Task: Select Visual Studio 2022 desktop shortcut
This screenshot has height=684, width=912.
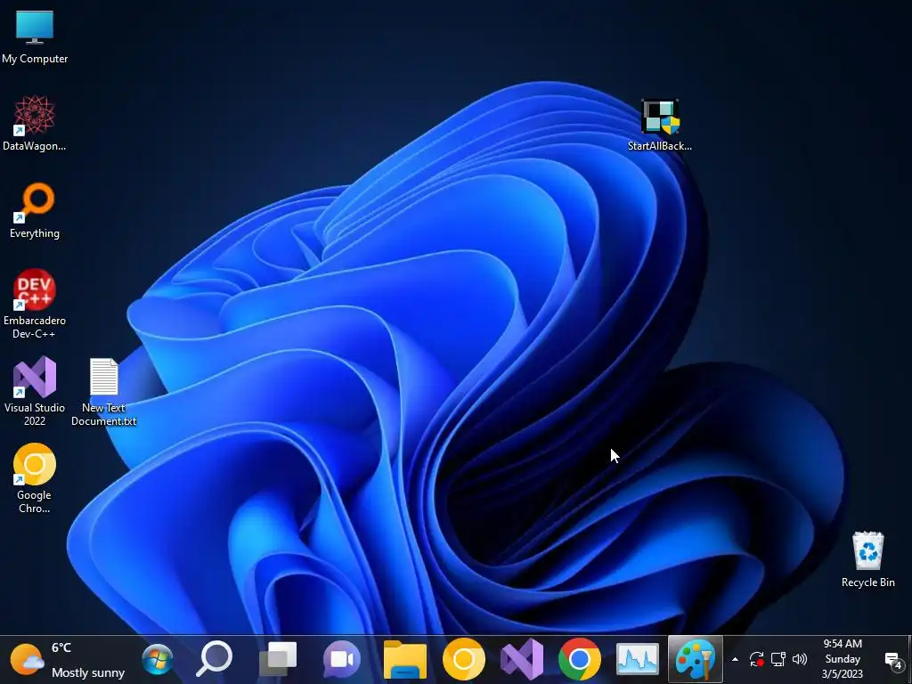Action: (35, 392)
